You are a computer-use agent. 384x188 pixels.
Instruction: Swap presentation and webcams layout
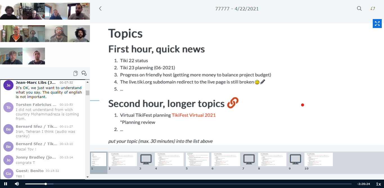tap(373, 9)
